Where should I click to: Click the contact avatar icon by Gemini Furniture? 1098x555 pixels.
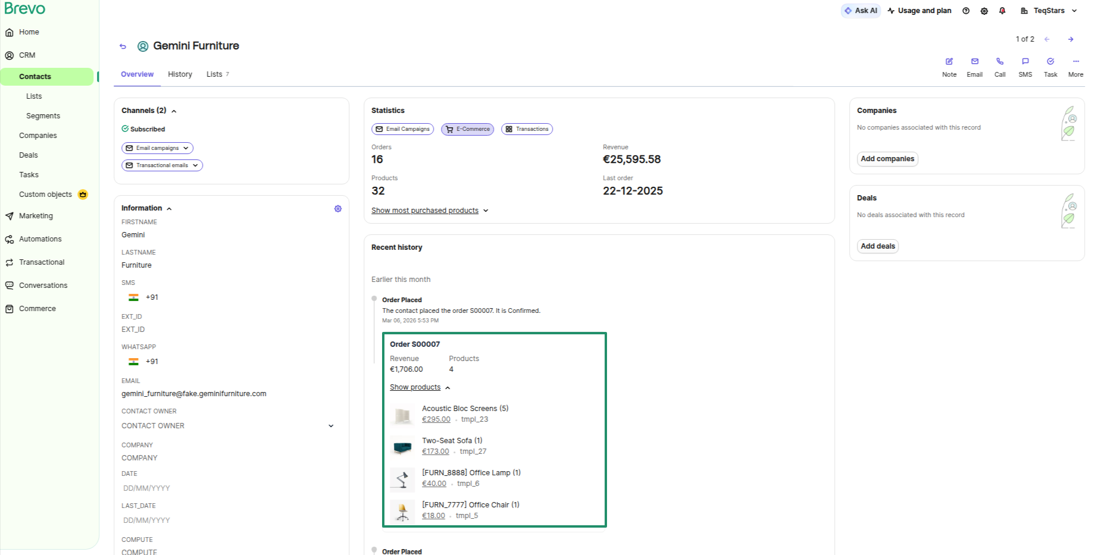tap(143, 46)
